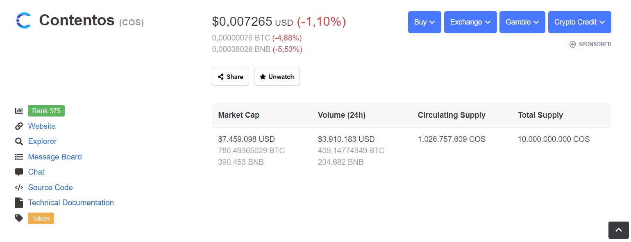Click the chain link icon beside Website
The height and width of the screenshot is (242, 631).
19,126
